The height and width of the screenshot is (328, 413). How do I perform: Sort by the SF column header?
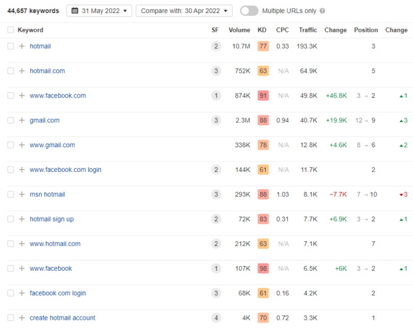coord(215,30)
